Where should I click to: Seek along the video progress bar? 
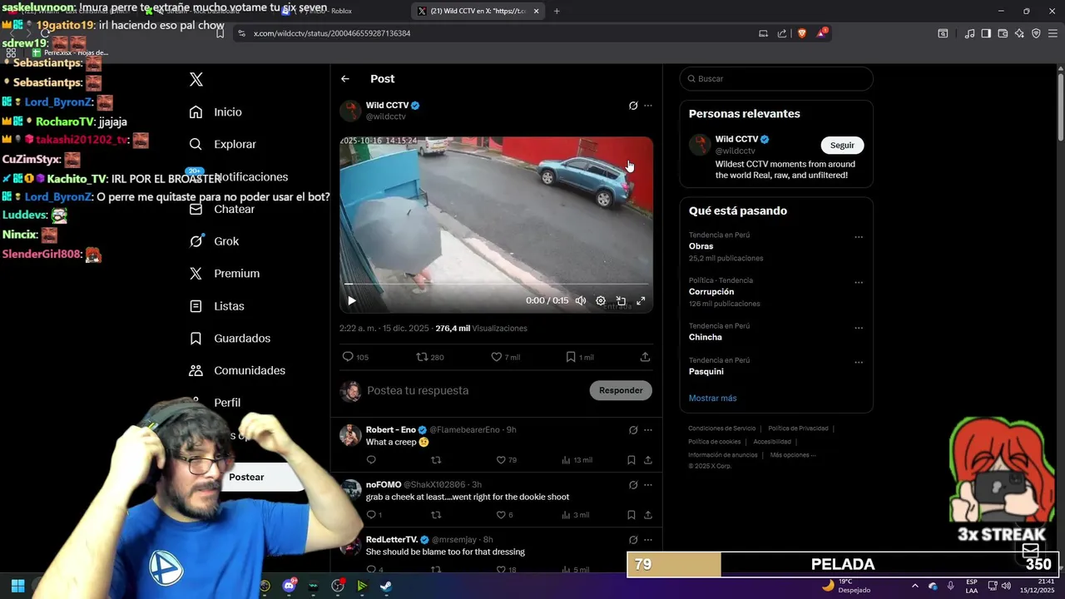pyautogui.click(x=496, y=285)
